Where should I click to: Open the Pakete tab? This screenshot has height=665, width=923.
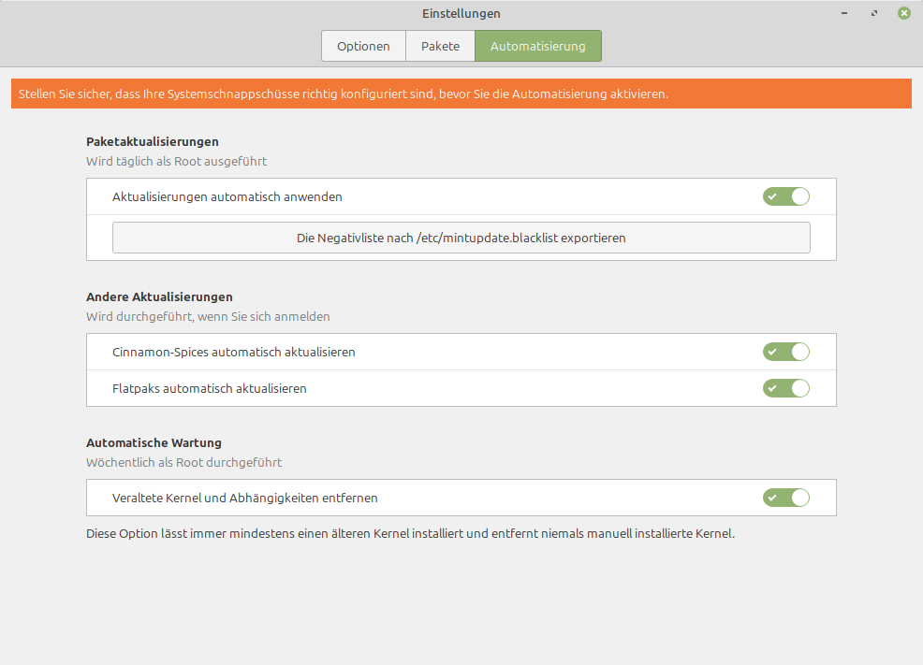click(440, 46)
